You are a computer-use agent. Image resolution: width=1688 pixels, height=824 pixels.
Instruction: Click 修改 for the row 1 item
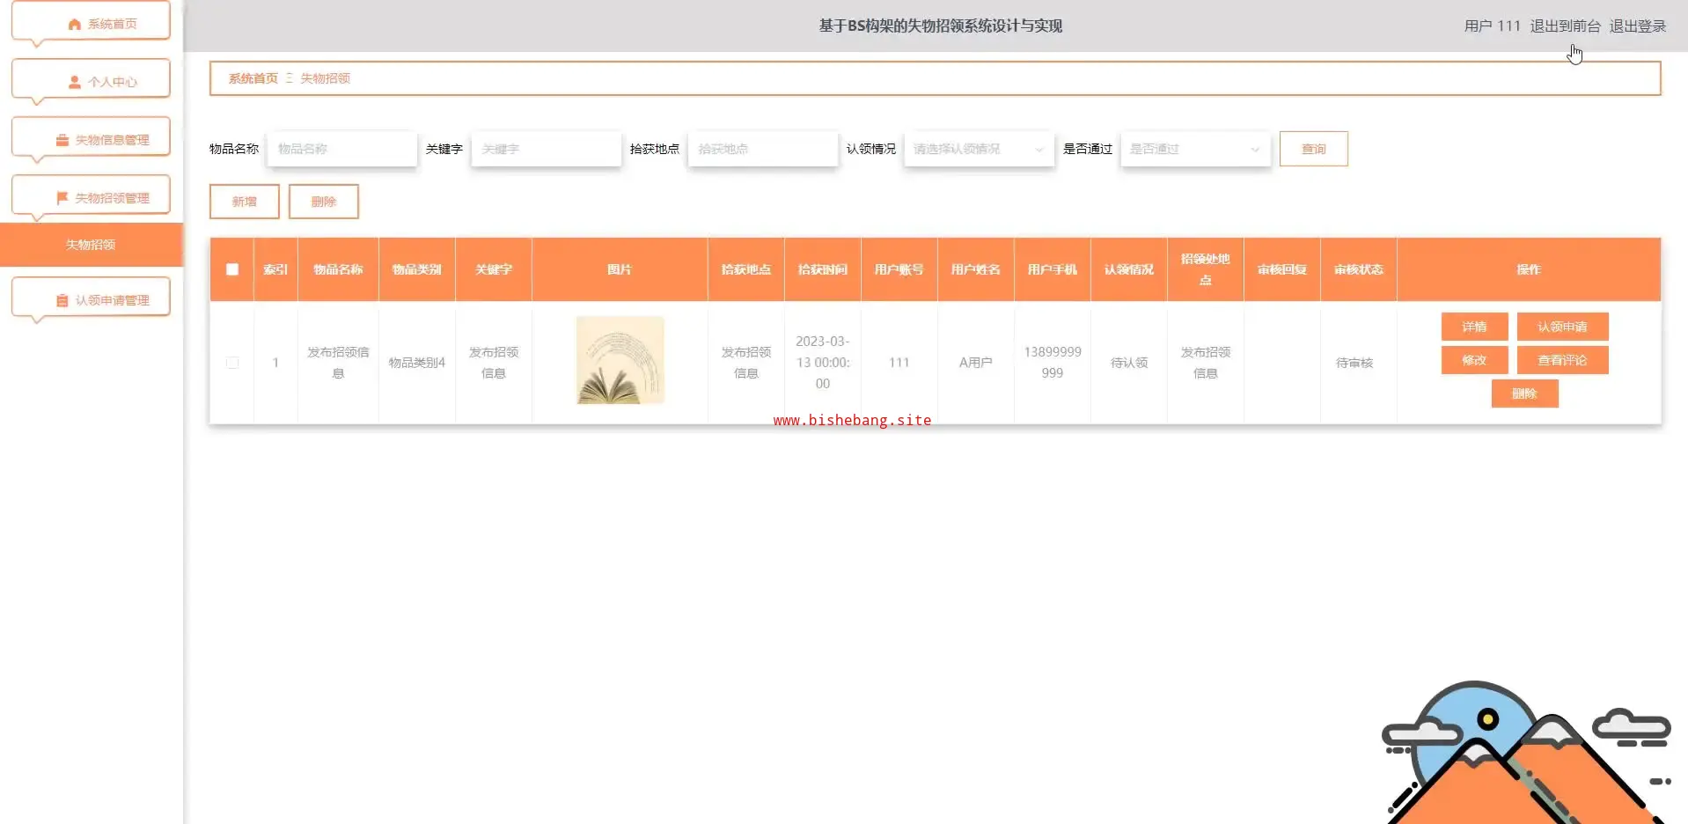tap(1475, 360)
